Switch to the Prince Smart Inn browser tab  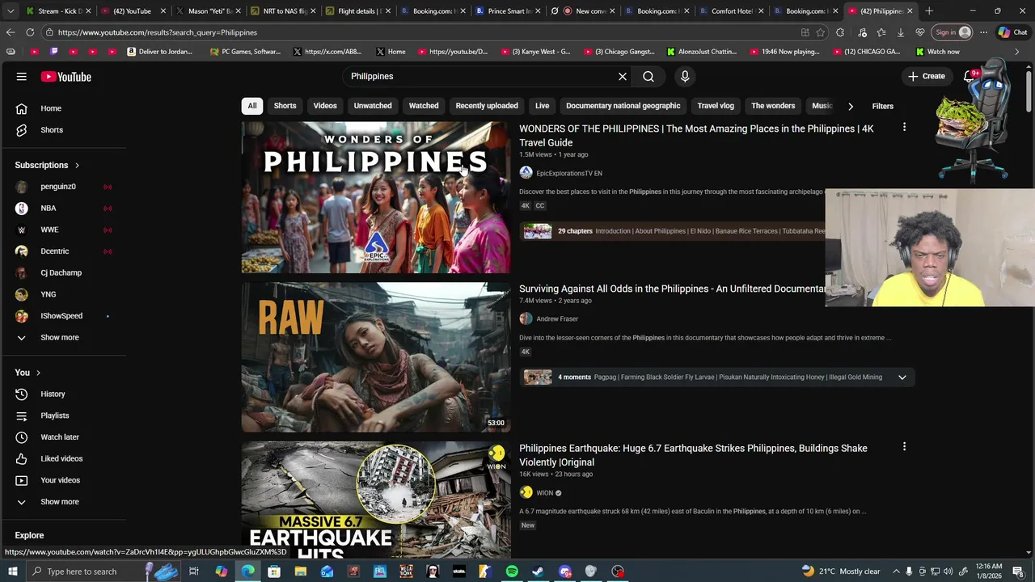pos(507,11)
